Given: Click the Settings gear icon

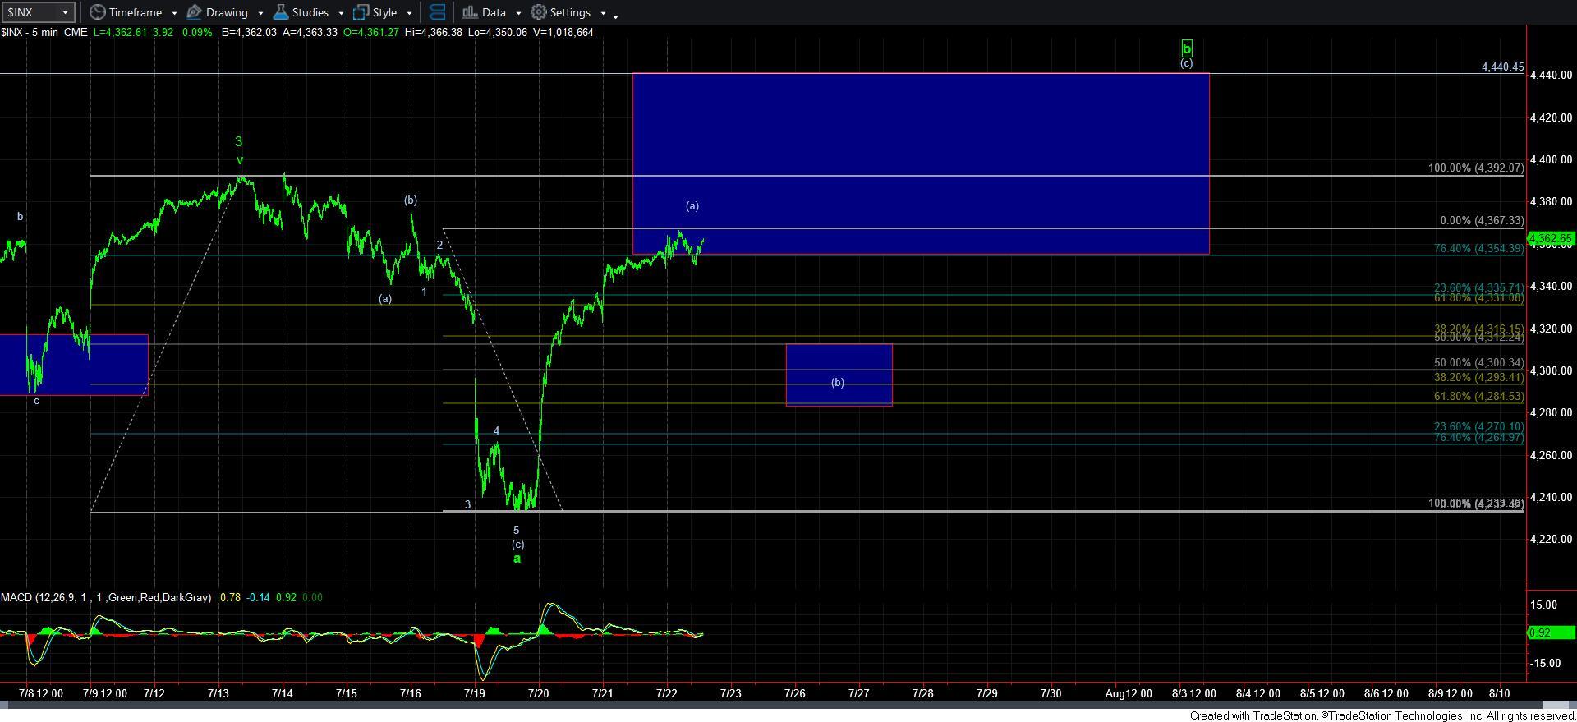Looking at the screenshot, I should coord(539,12).
